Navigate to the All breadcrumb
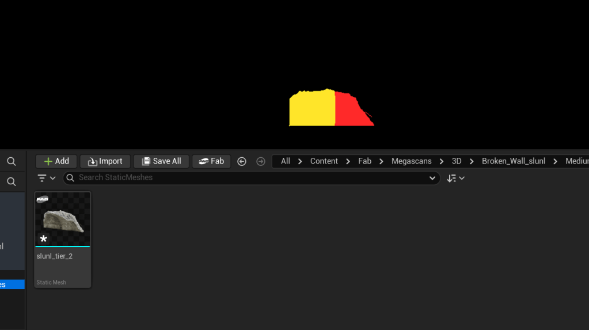 tap(285, 161)
